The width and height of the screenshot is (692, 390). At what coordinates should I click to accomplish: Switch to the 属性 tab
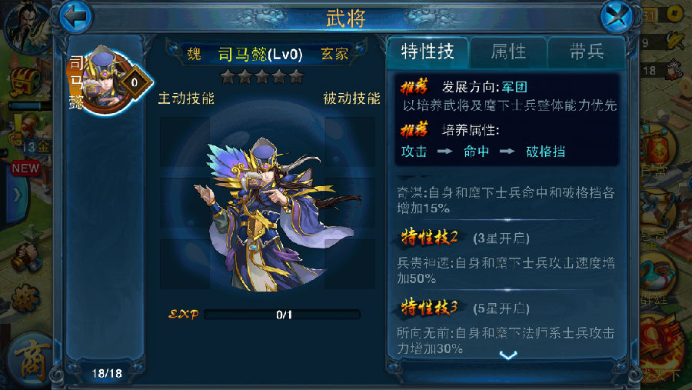[508, 52]
